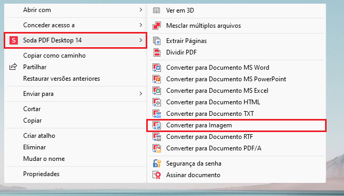
Task: Choose Segurança da senha option
Action: [x=237, y=164]
